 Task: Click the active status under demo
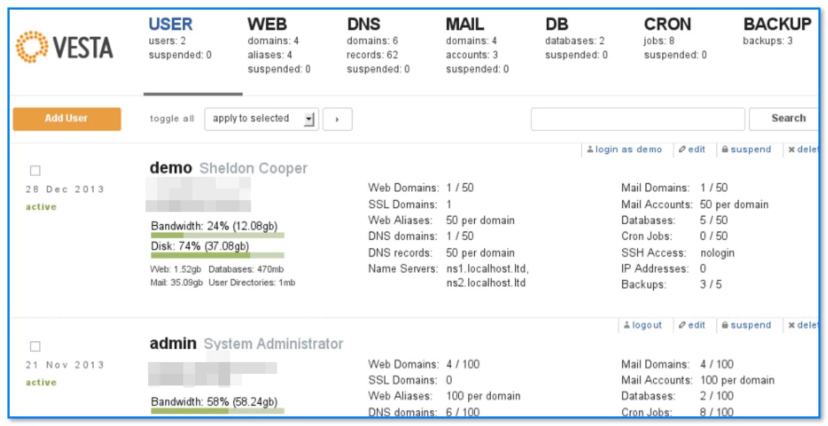41,207
